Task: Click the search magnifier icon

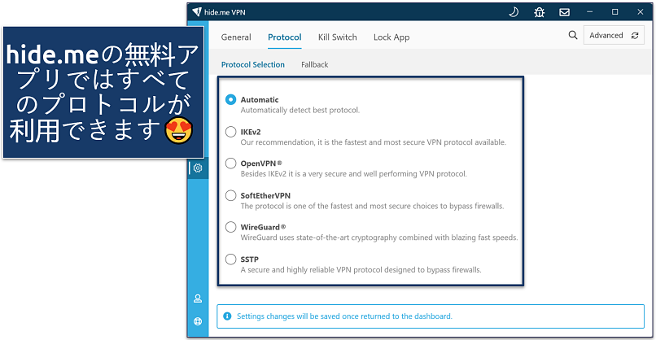Action: pyautogui.click(x=573, y=36)
